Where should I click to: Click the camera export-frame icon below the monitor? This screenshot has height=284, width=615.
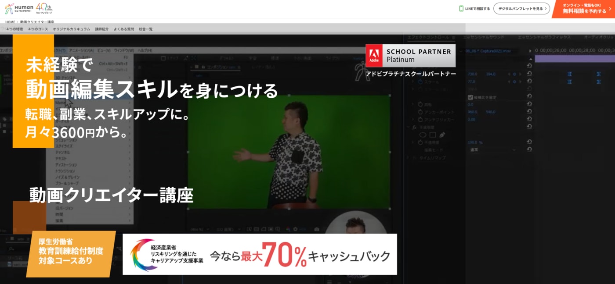316,229
